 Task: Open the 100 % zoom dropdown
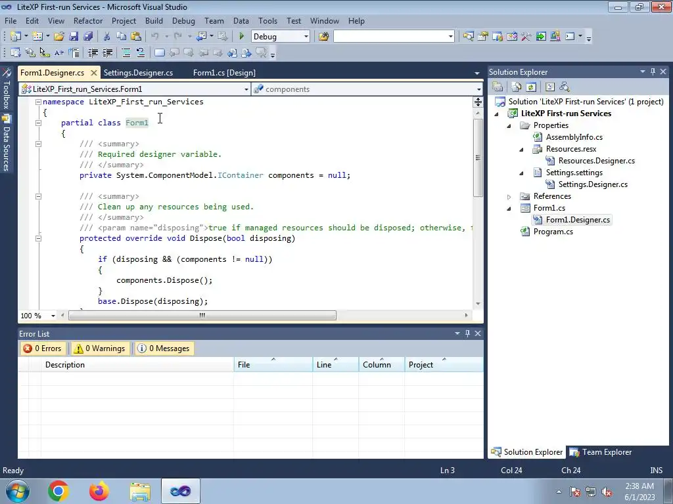pos(53,316)
